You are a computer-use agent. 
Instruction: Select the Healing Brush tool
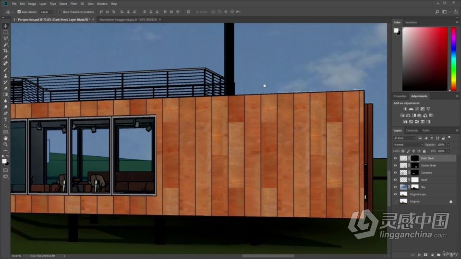5,63
